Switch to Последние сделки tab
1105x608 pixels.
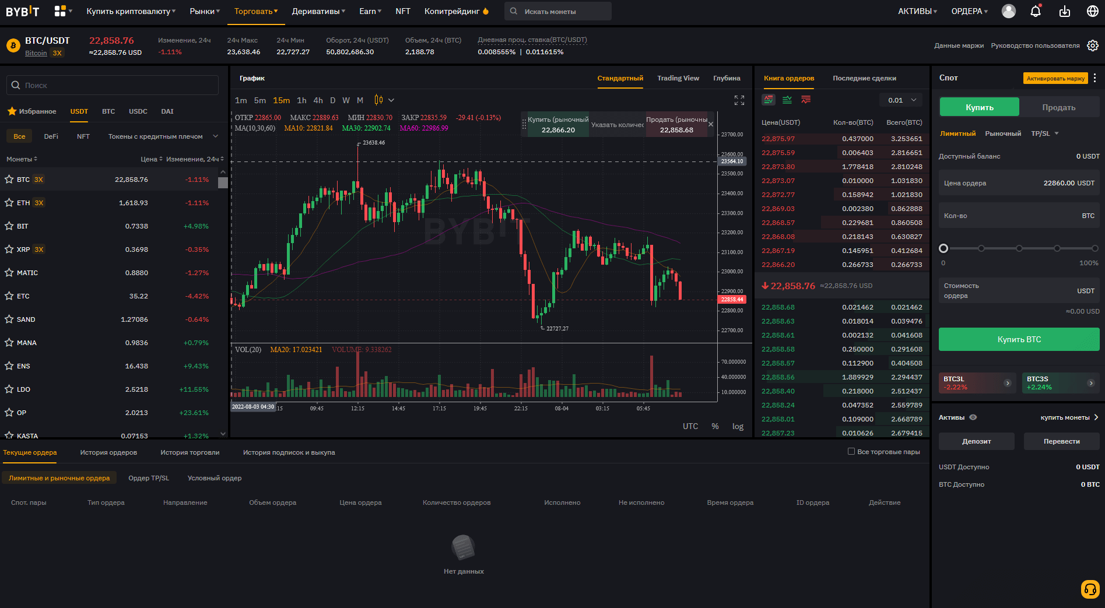864,78
